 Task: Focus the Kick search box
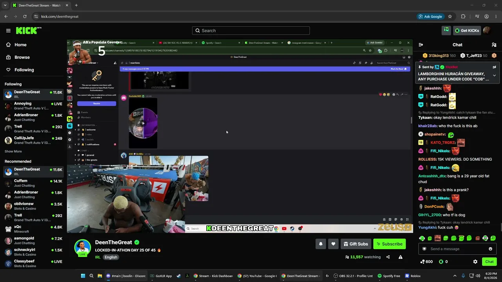[251, 31]
